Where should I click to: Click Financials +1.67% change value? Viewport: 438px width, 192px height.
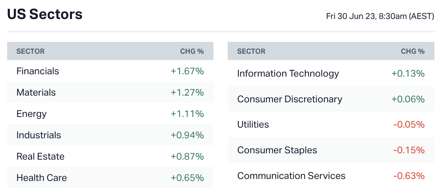coord(187,71)
